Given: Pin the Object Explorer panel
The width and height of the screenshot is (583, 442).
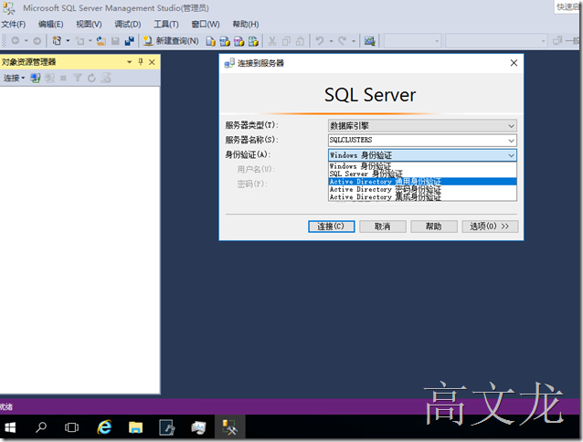Looking at the screenshot, I should [x=141, y=62].
